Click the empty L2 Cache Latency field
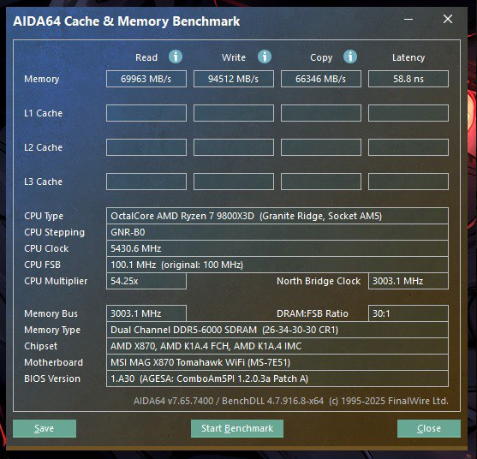 click(408, 147)
